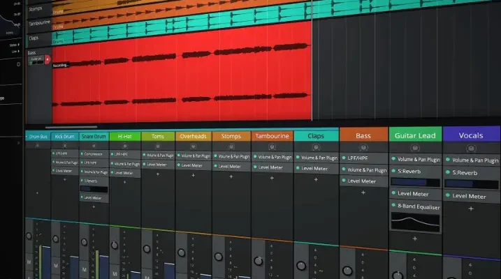Click the Toms channel volume fader knob

point(146,250)
